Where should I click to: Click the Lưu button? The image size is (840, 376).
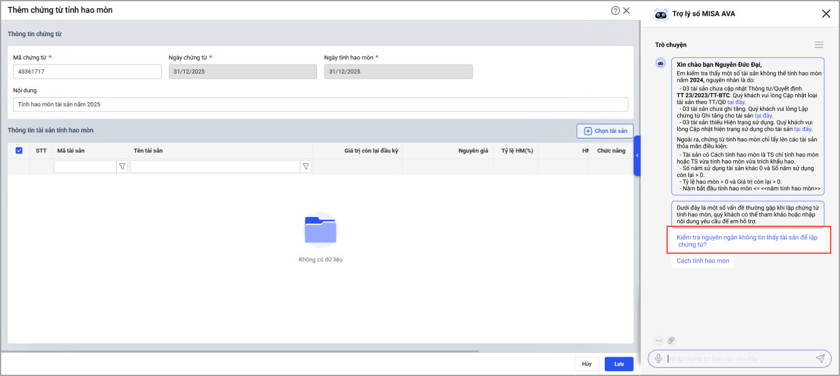tap(619, 364)
